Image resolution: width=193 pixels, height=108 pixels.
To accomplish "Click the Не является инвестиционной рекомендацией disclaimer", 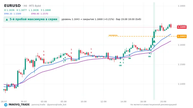I will [153, 105].
